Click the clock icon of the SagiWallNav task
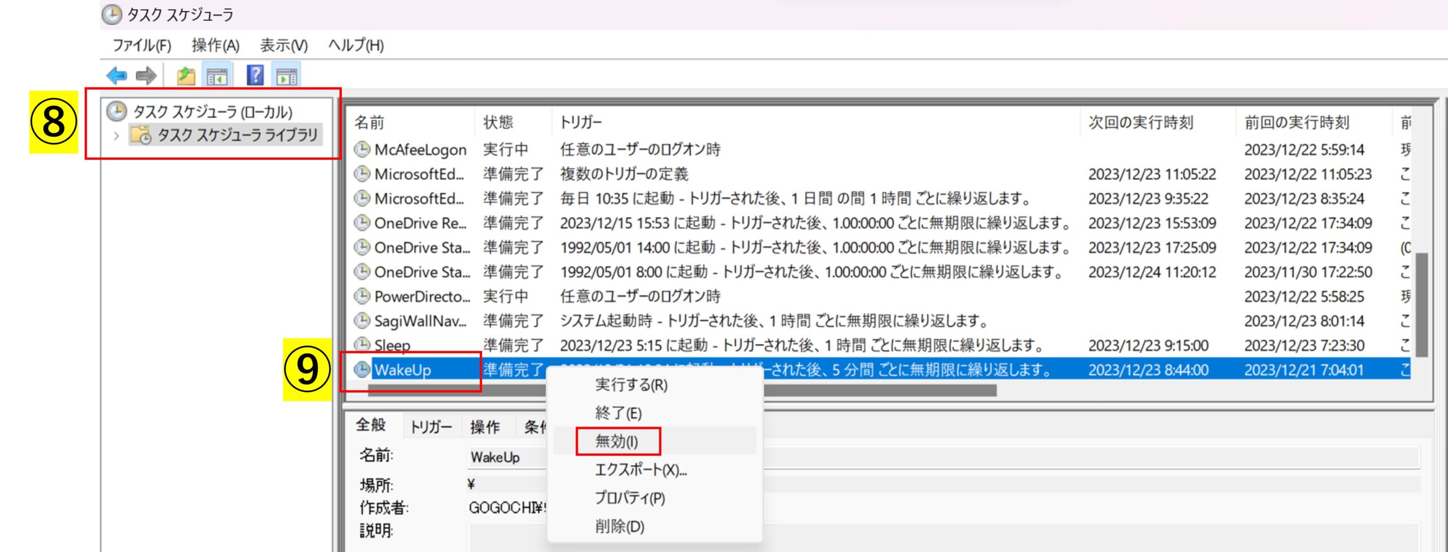The height and width of the screenshot is (552, 1448). (362, 320)
